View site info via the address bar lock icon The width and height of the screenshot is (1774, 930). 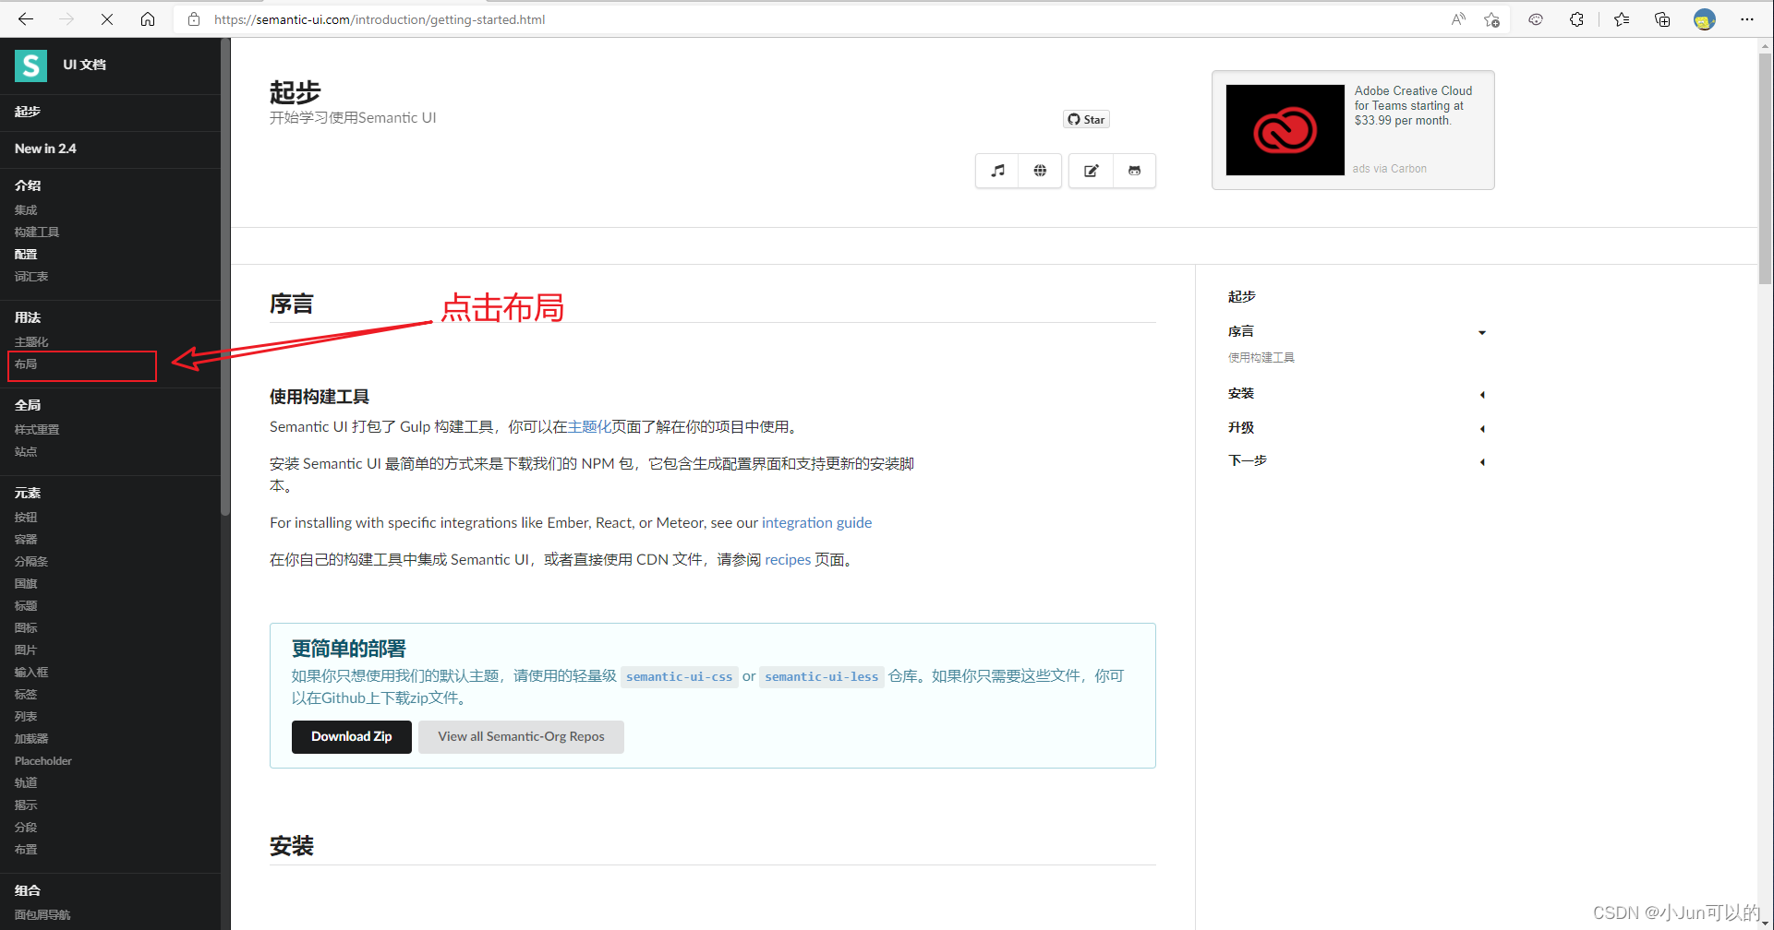(194, 19)
